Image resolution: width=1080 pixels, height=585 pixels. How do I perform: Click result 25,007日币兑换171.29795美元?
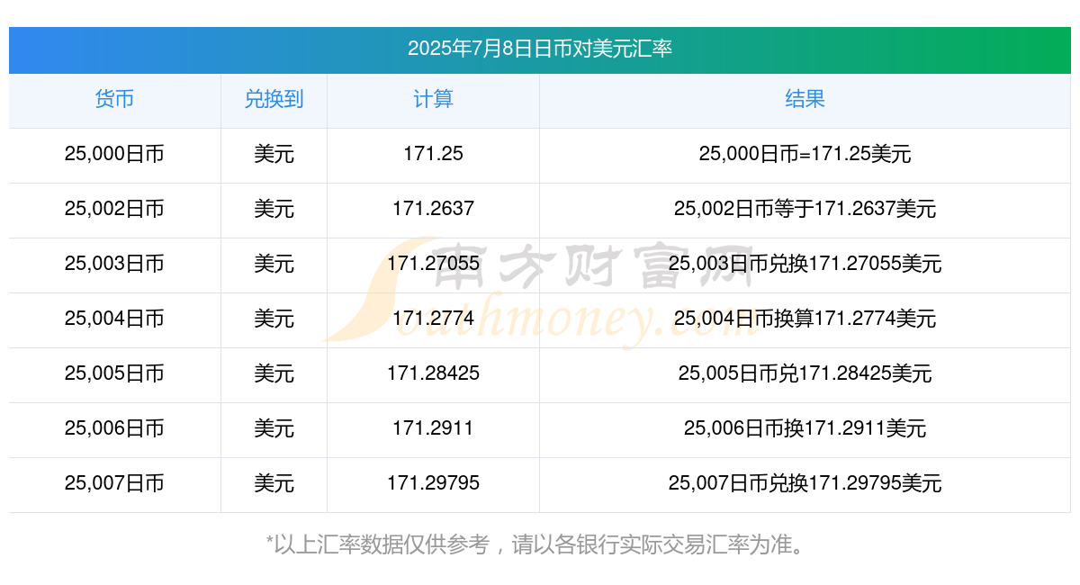(805, 483)
